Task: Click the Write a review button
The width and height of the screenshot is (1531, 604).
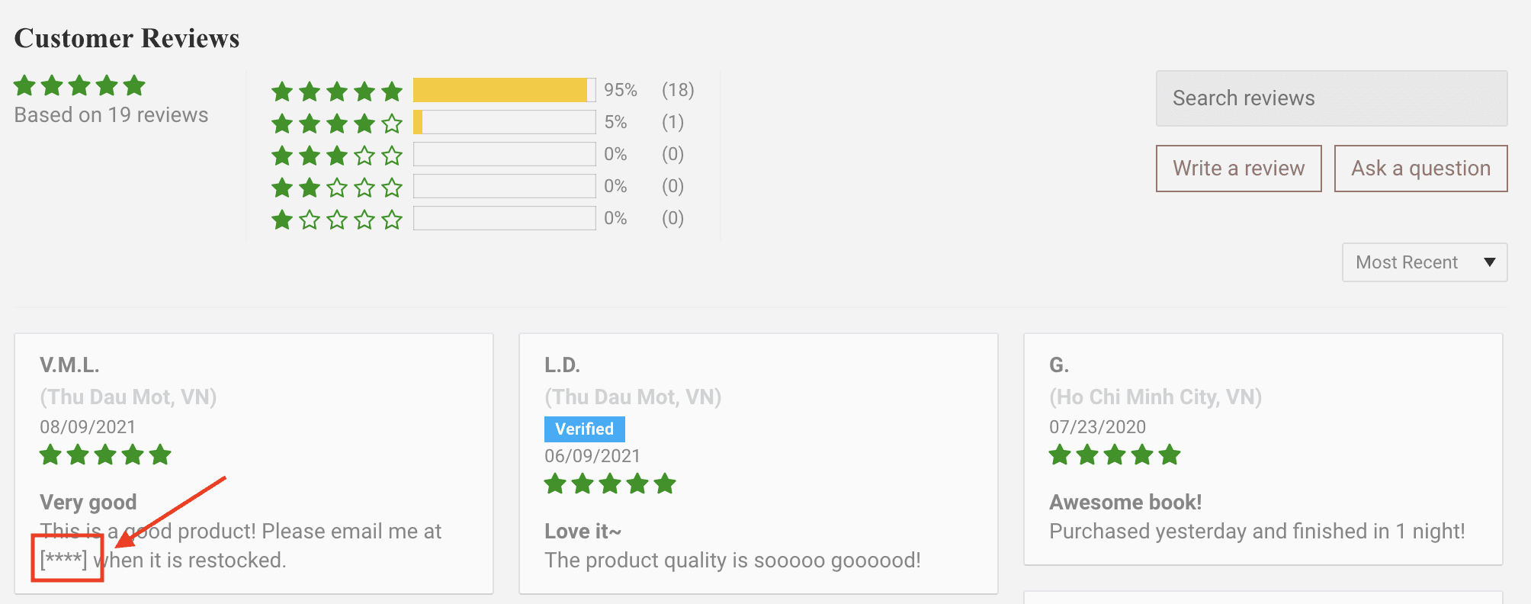Action: tap(1238, 169)
